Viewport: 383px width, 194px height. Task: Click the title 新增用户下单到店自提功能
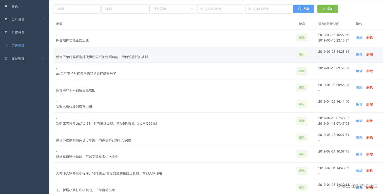coord(76,90)
